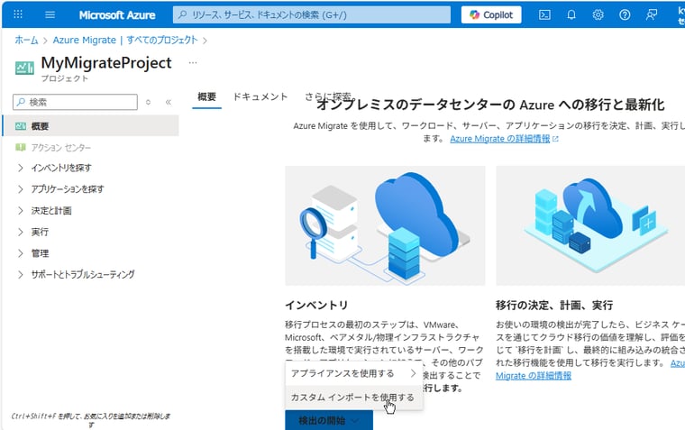Click the Microsoft Azure logo text
The image size is (685, 430).
[x=117, y=14]
